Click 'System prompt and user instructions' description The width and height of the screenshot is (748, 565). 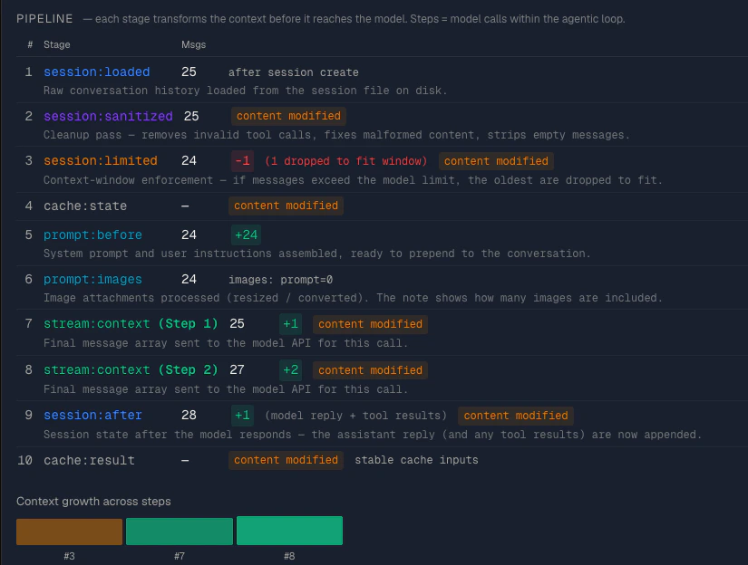[x=316, y=254]
